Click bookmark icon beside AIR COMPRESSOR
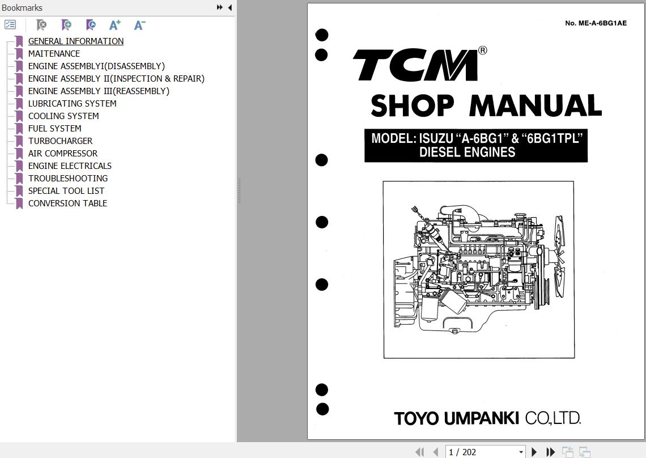Screen dimensions: 646x458 (x=19, y=154)
